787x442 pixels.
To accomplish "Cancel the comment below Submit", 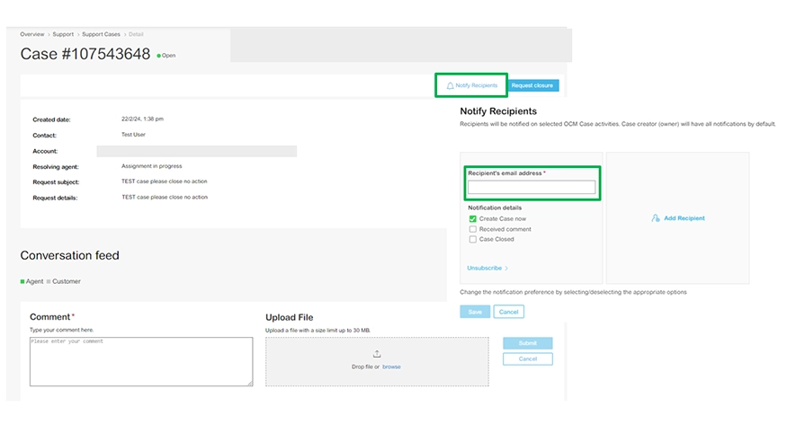I will (527, 358).
